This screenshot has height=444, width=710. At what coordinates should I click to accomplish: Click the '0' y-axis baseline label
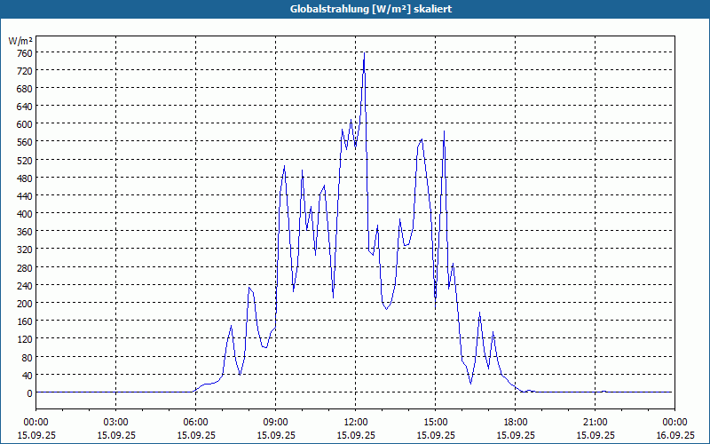[29, 393]
